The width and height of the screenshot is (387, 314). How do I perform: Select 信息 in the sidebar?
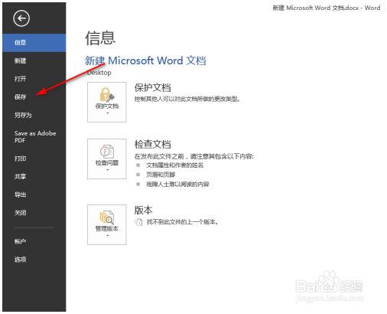tap(34, 43)
